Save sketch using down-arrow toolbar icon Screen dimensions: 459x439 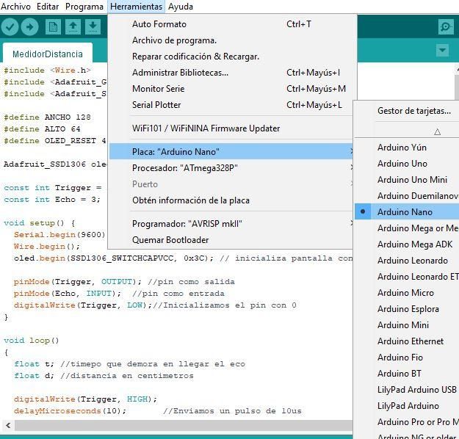(x=93, y=27)
